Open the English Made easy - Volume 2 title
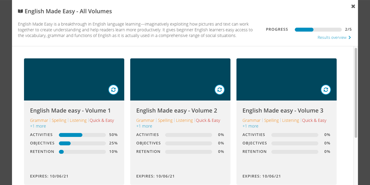The height and width of the screenshot is (185, 370). coord(176,111)
